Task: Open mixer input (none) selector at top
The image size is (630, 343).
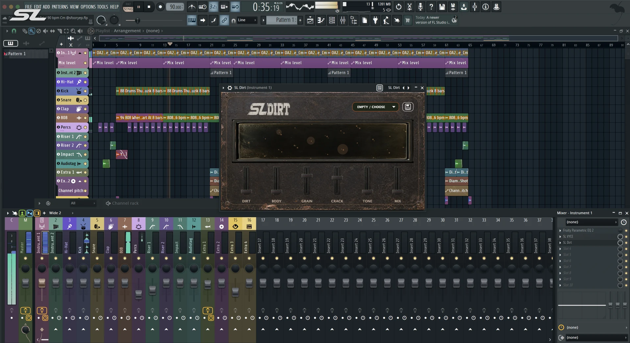Action: point(592,222)
